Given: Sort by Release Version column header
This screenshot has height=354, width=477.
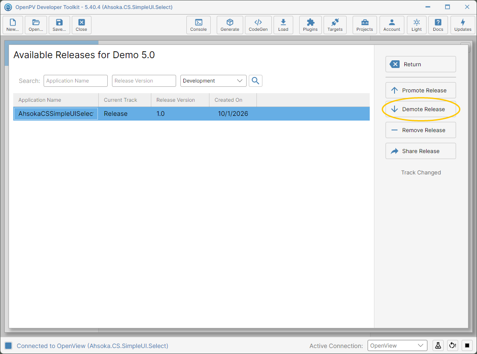Looking at the screenshot, I should pyautogui.click(x=180, y=100).
